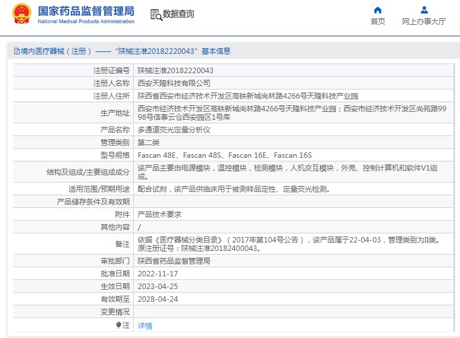
Task: Click the document icon beside 境内医疗器械 heading
Action: pos(16,51)
